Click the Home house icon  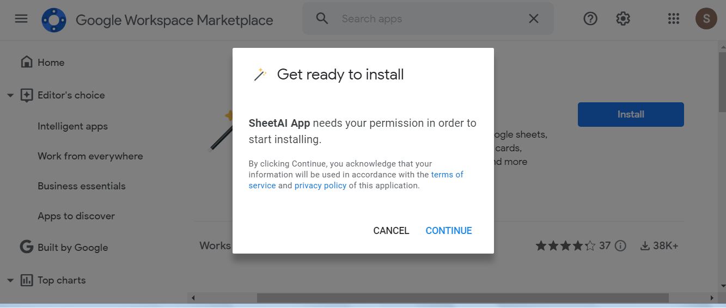tap(26, 62)
